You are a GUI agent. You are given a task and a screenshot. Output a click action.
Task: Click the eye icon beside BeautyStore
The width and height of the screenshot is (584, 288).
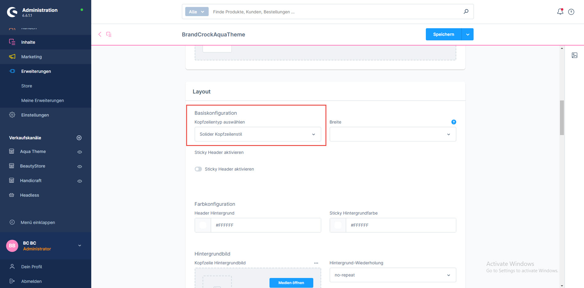[80, 166]
